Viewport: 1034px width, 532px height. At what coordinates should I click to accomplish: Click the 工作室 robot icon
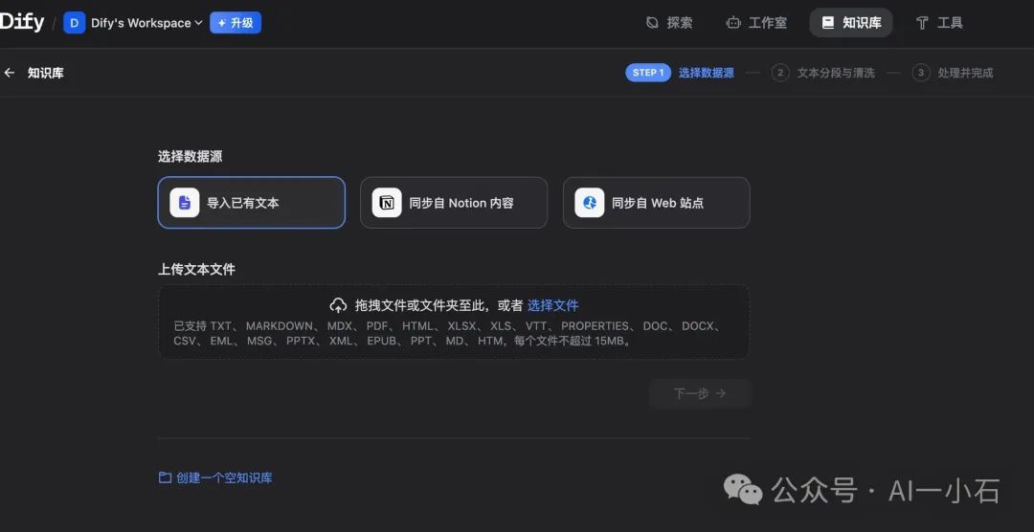[x=733, y=23]
